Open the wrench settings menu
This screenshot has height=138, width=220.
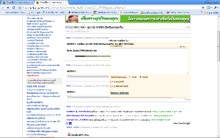pos(216,8)
